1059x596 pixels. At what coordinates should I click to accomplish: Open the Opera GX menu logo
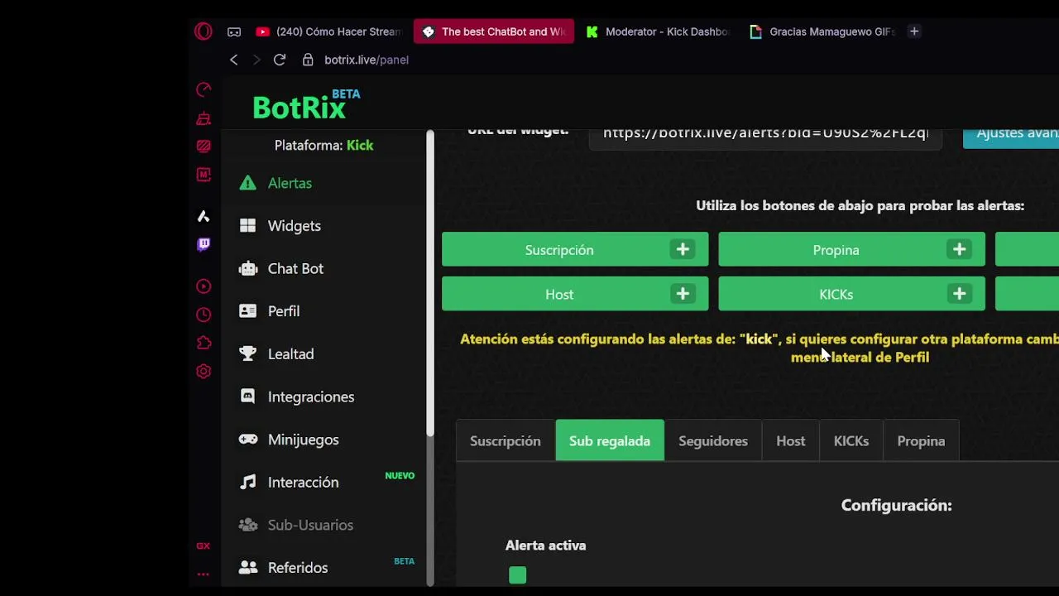(x=204, y=31)
